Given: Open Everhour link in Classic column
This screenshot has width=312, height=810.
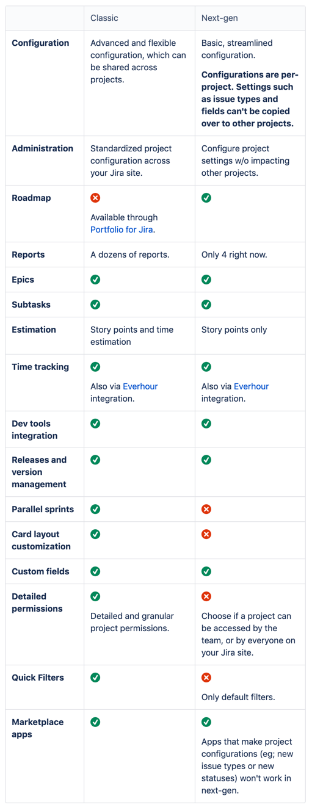Looking at the screenshot, I should pos(140,386).
